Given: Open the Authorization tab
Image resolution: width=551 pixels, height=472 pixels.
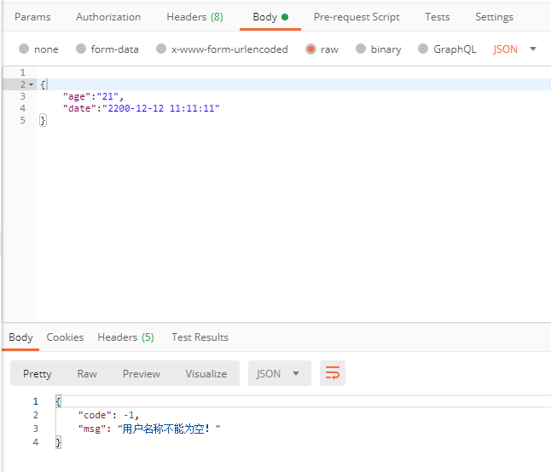Looking at the screenshot, I should pyautogui.click(x=108, y=17).
